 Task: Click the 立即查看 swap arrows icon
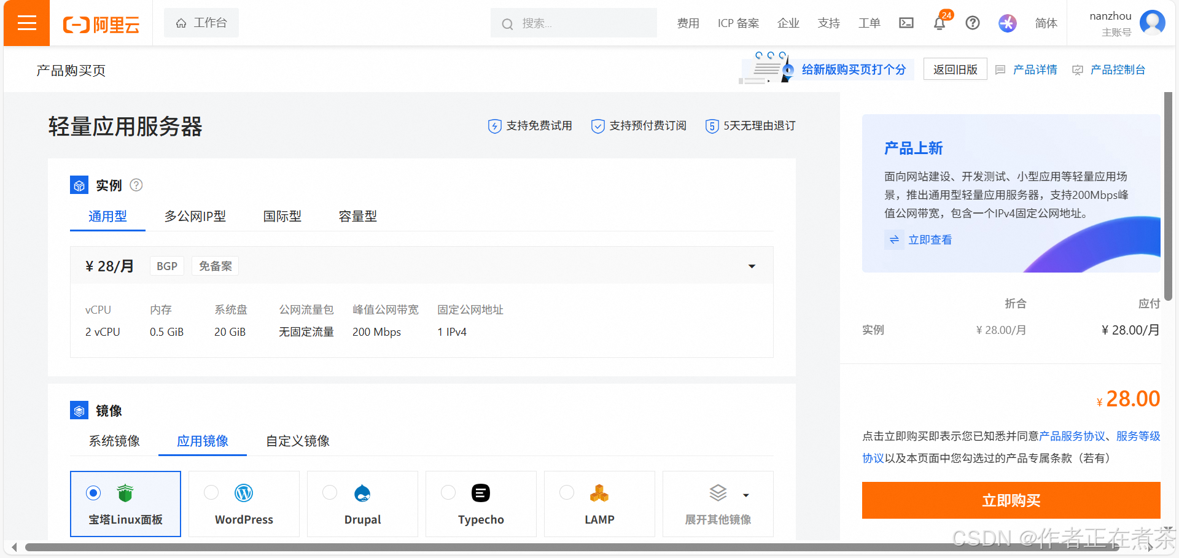(x=894, y=239)
